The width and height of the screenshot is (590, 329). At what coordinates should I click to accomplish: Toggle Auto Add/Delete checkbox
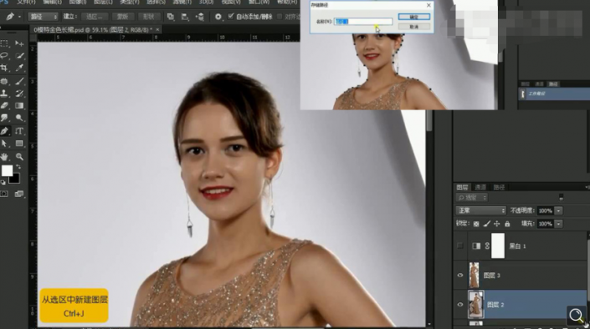pos(231,16)
